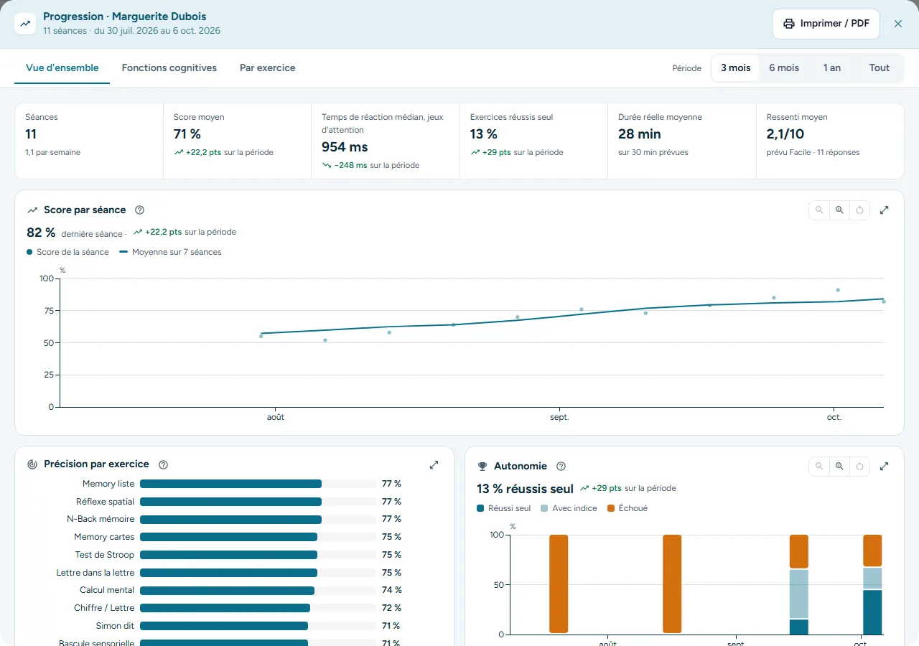Expand the Précision par exercice panel to fullscreen

434,464
